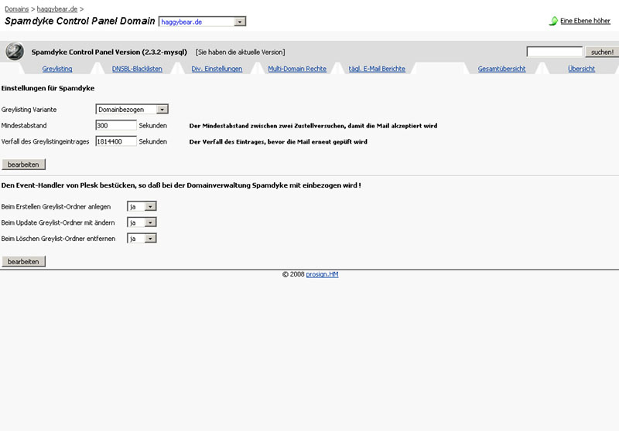Image resolution: width=619 pixels, height=431 pixels.
Task: Go to the Div. Einstellungen tab
Action: (x=217, y=69)
